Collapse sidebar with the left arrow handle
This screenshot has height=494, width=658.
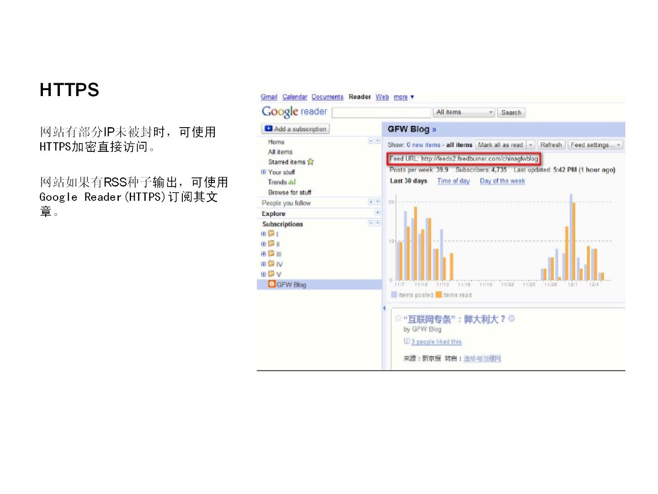point(384,308)
